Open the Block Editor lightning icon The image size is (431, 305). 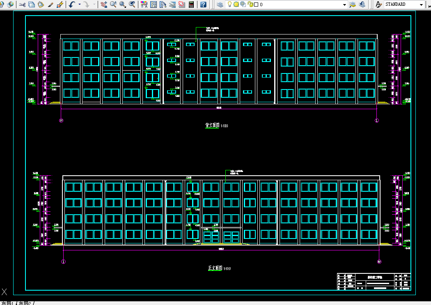point(60,5)
